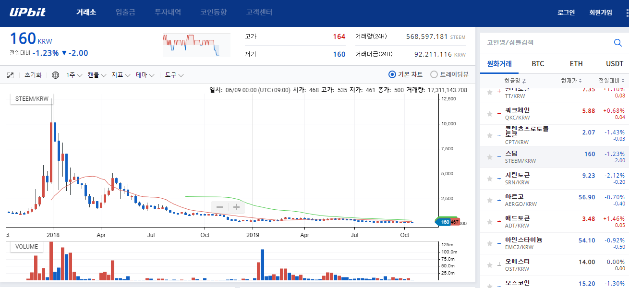Favorite star for 오에스티 OST/KRW
Image resolution: width=629 pixels, height=288 pixels.
(x=489, y=265)
